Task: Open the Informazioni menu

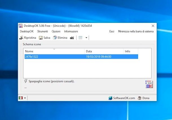Action: pyautogui.click(x=71, y=32)
